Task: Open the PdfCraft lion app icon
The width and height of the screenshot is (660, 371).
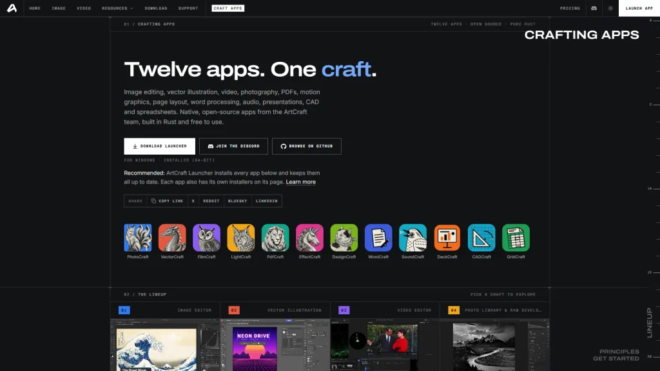Action: point(275,238)
